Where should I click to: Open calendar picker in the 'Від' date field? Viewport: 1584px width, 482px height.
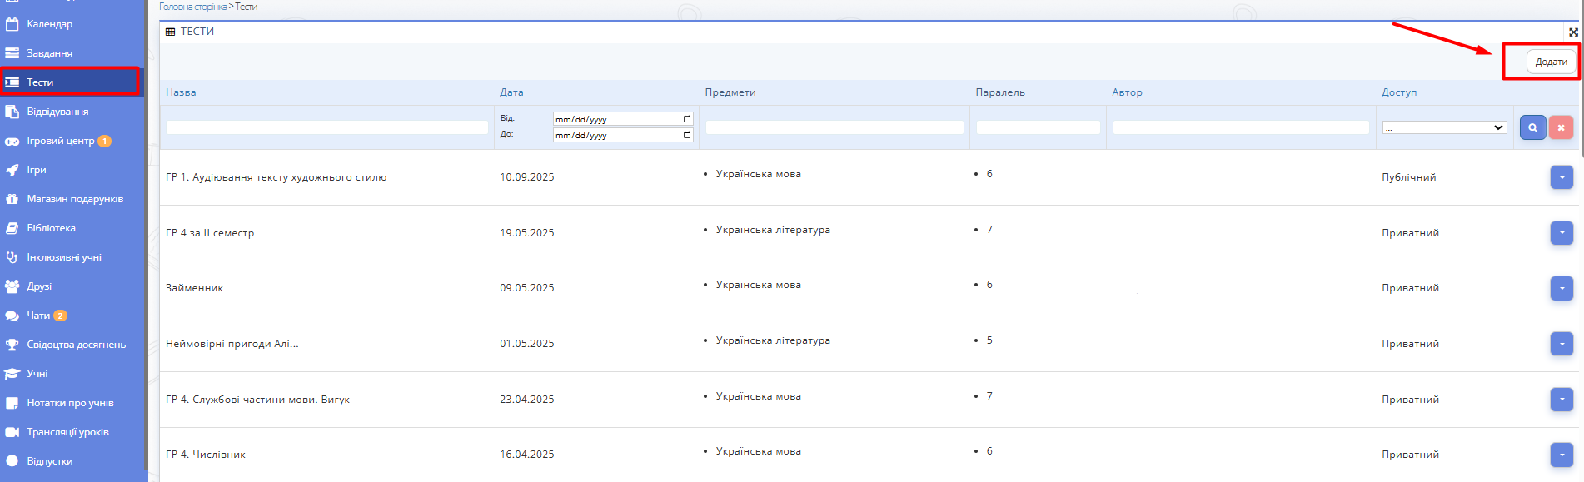point(687,119)
